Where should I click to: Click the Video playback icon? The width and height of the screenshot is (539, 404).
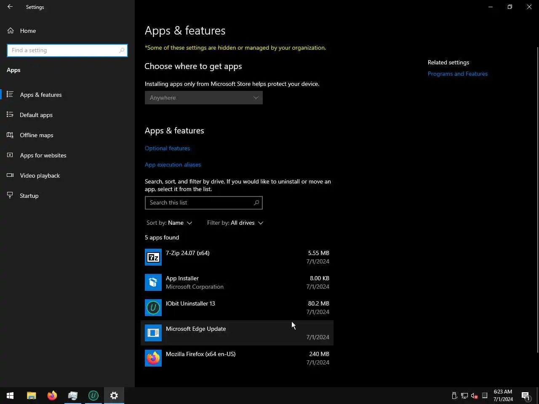(x=10, y=175)
